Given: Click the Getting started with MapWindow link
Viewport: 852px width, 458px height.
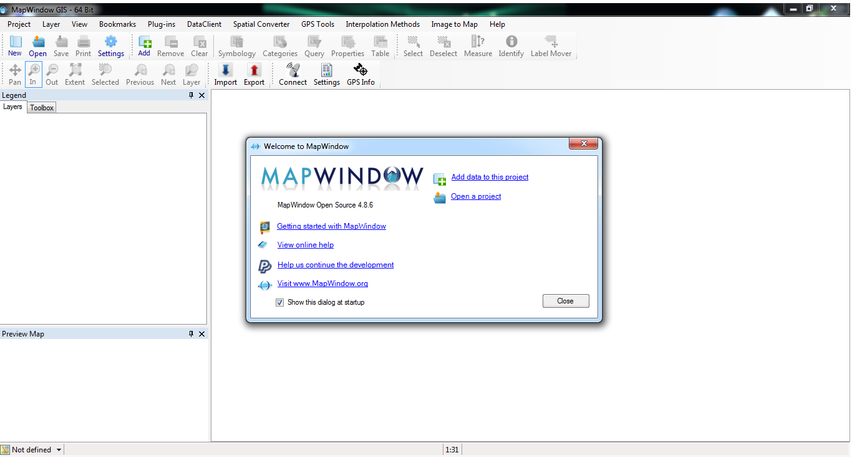Looking at the screenshot, I should pyautogui.click(x=331, y=226).
